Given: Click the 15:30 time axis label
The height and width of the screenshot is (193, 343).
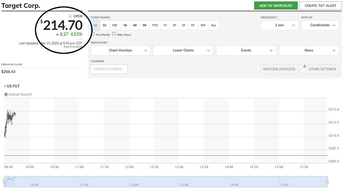Looking at the screenshot, I should click(304, 167).
